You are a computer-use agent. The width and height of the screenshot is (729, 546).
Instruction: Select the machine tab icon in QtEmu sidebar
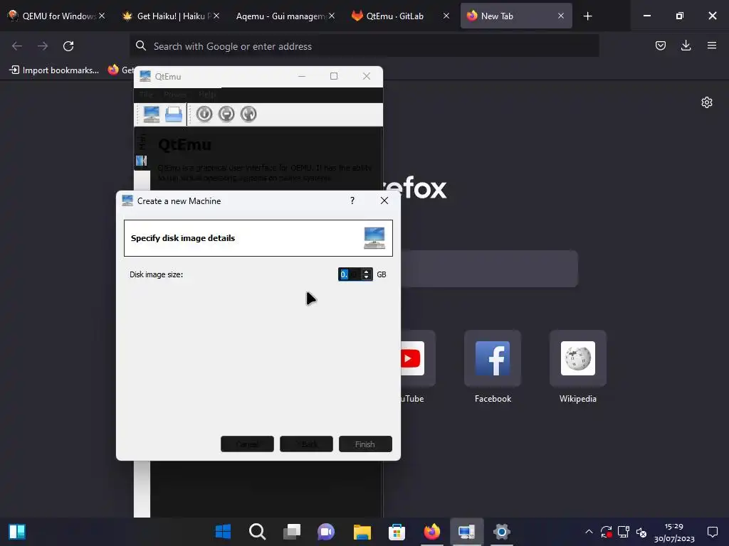click(x=142, y=161)
